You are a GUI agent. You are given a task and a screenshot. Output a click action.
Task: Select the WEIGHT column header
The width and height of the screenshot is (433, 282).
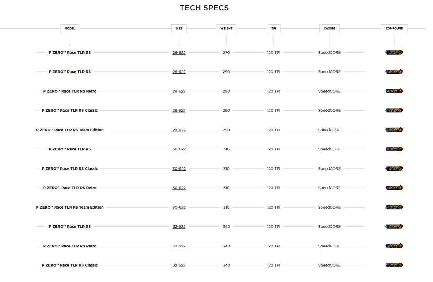pos(226,28)
